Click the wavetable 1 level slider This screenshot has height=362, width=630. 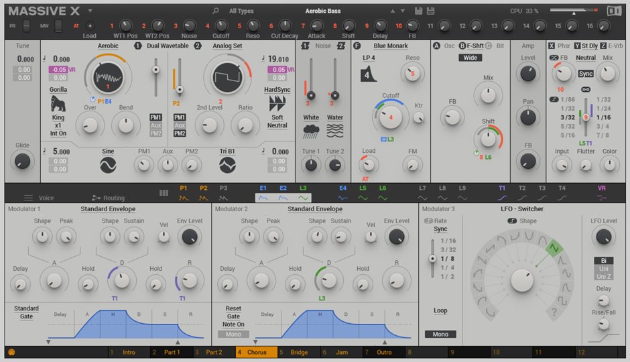pyautogui.click(x=156, y=68)
